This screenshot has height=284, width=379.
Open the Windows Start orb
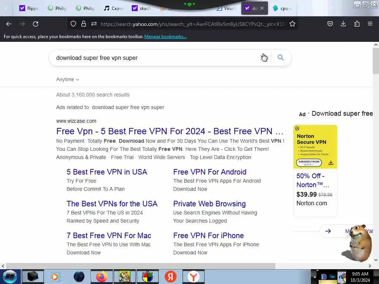pyautogui.click(x=10, y=277)
